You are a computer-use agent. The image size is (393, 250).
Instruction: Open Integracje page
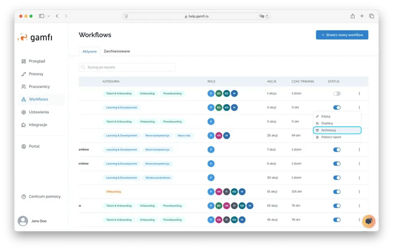38,124
